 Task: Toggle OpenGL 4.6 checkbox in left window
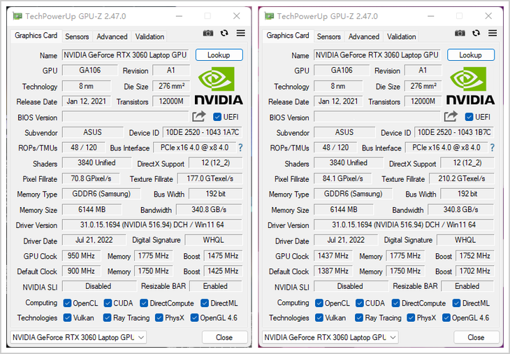pos(194,318)
